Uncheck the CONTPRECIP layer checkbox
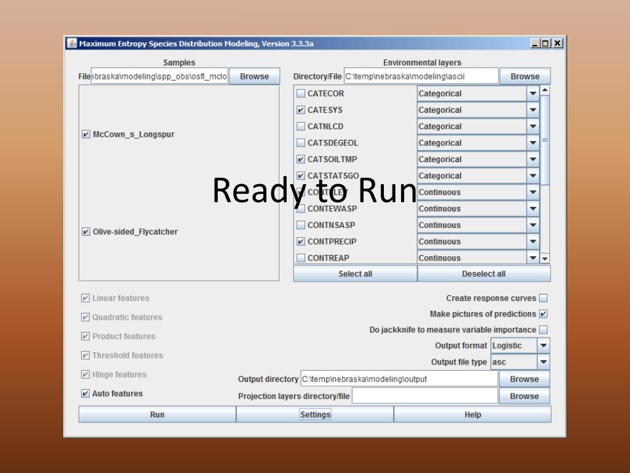Image resolution: width=630 pixels, height=473 pixels. (300, 241)
